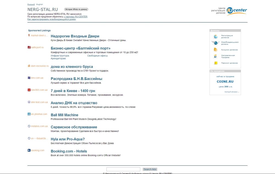Follow the к партнеру RU-CENTER link

[76, 17]
